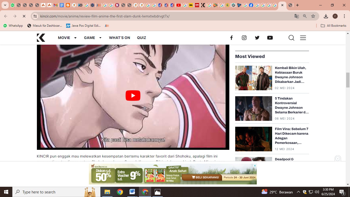Image resolution: width=350 pixels, height=197 pixels.
Task: Click the Kincir logo in the site header
Action: [41, 38]
